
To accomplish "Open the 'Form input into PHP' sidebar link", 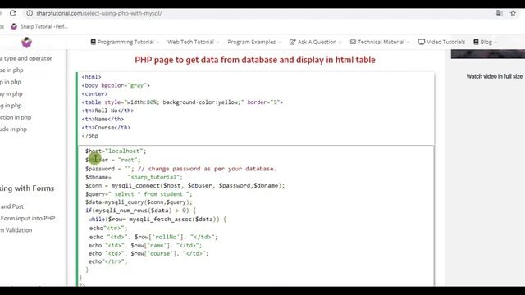I will [x=27, y=218].
